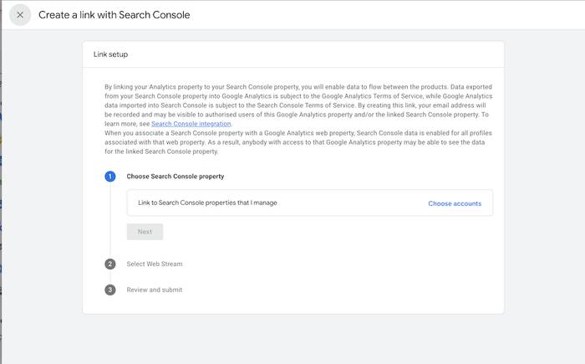Click 'Link to Search Console properties that I manage'
Viewport: 585px width, 364px height.
pyautogui.click(x=207, y=203)
